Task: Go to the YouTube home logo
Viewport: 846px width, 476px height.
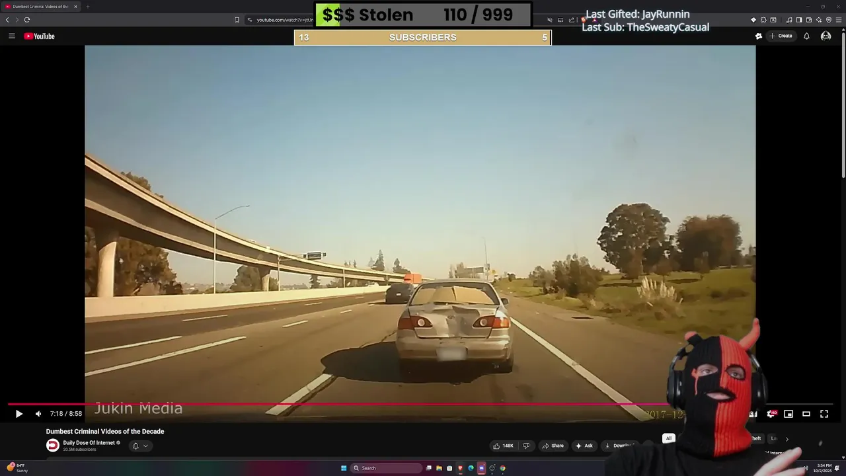Action: coord(40,36)
